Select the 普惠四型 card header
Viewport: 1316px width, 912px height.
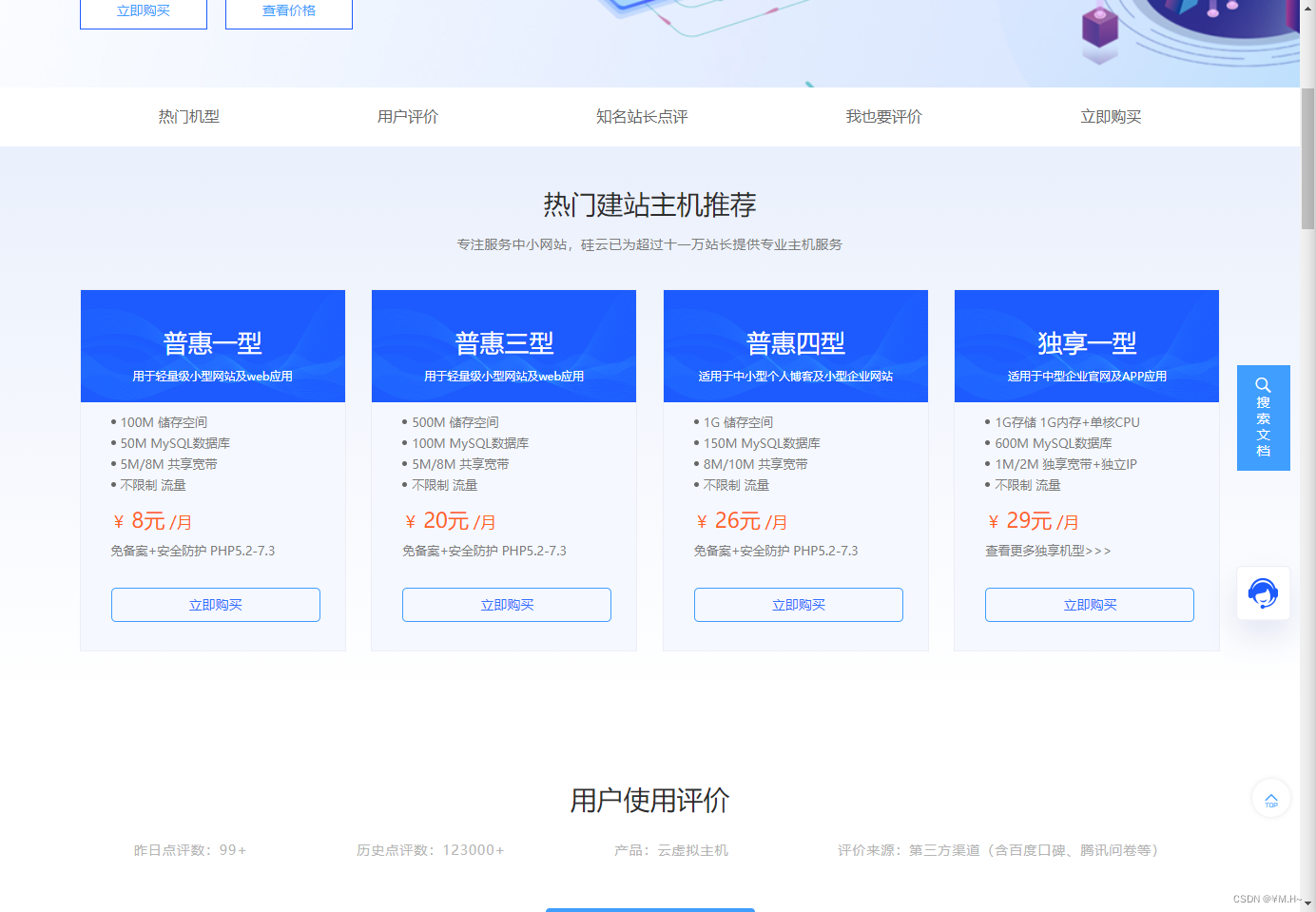point(796,346)
